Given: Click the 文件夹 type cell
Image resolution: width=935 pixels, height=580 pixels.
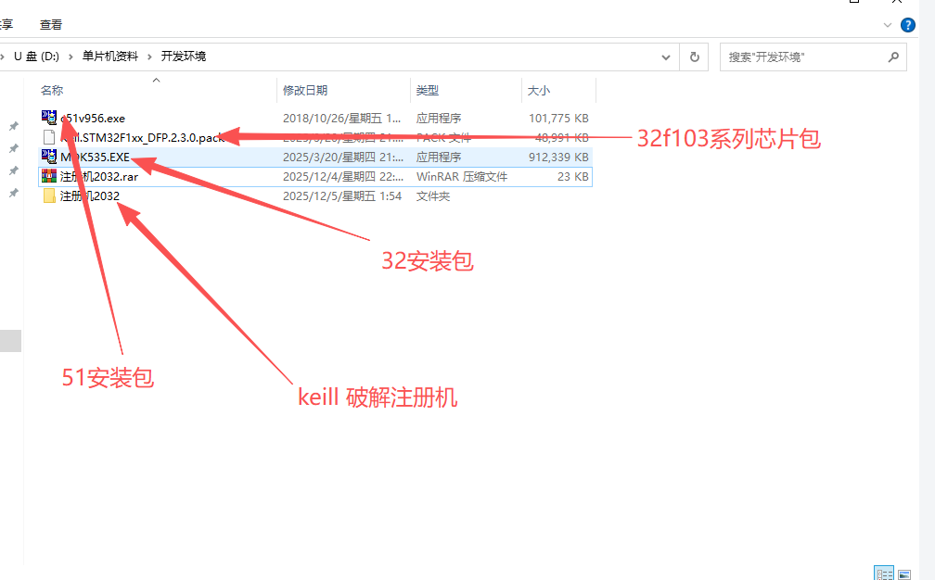Looking at the screenshot, I should pos(433,195).
